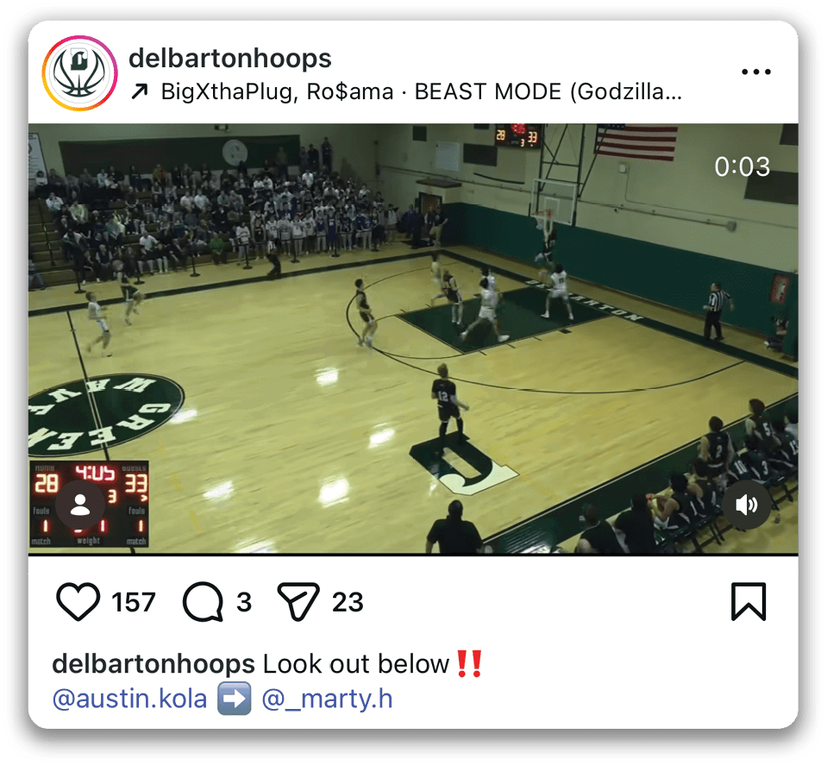
Task: View the 3 comments count
Action: click(x=244, y=602)
